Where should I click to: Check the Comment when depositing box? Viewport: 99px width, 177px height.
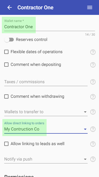(6, 65)
